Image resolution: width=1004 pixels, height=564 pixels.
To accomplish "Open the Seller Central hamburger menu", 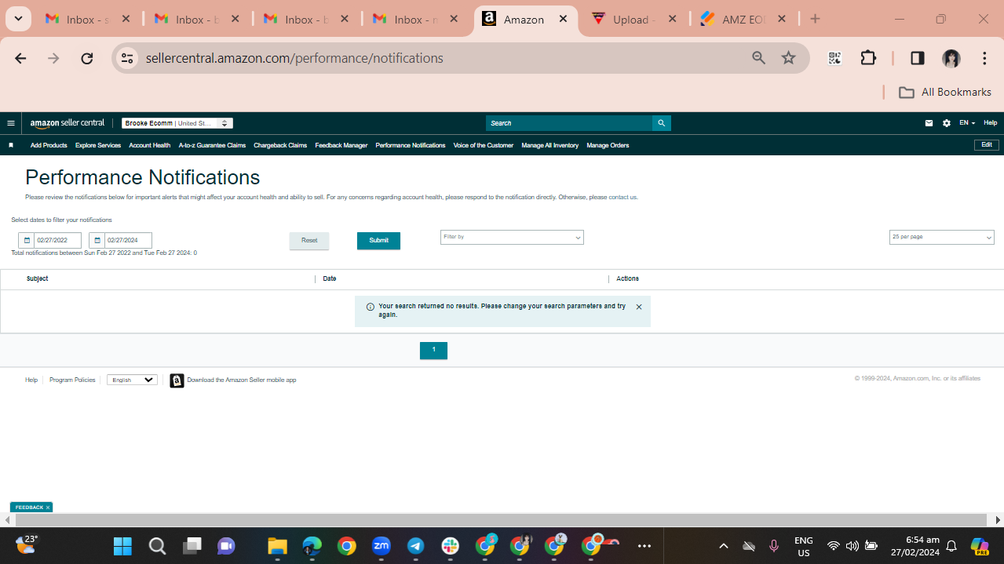I will coord(11,123).
